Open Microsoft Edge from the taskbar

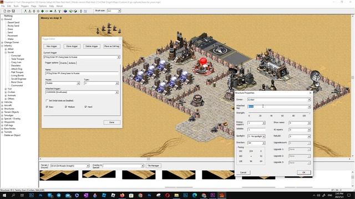coord(195,195)
